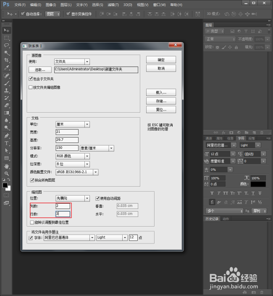The width and height of the screenshot is (273, 296).
Task: Select the History Brush tool
Action: click(x=7, y=98)
